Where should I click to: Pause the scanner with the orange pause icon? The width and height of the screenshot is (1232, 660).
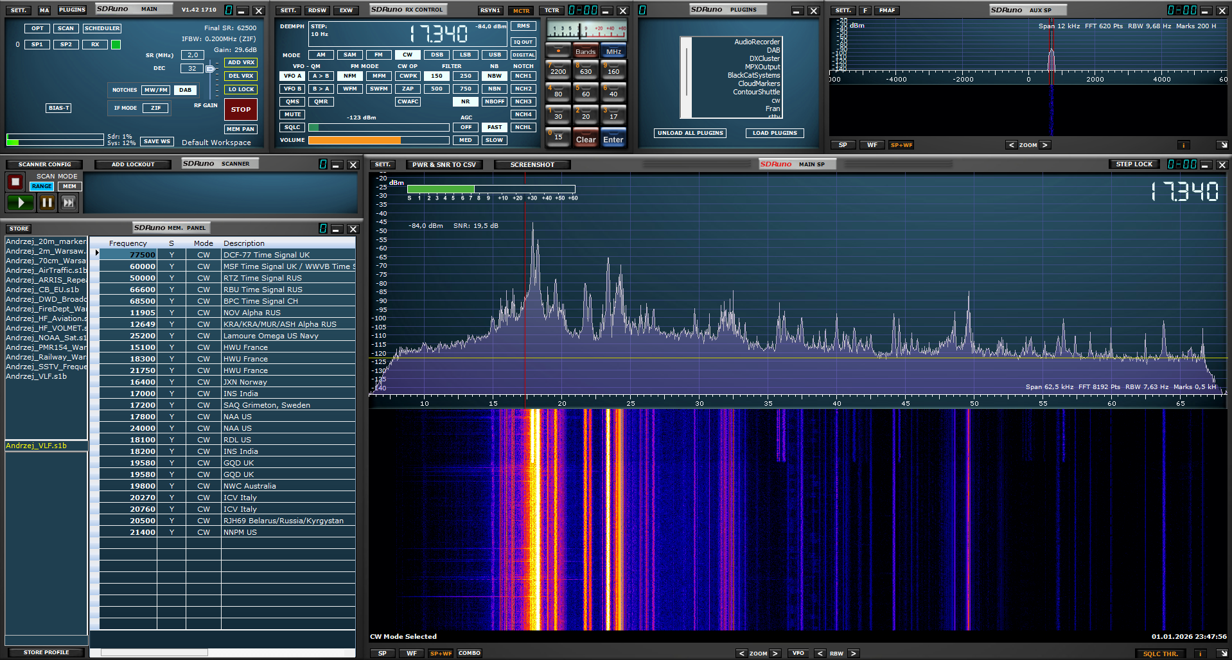(x=47, y=203)
